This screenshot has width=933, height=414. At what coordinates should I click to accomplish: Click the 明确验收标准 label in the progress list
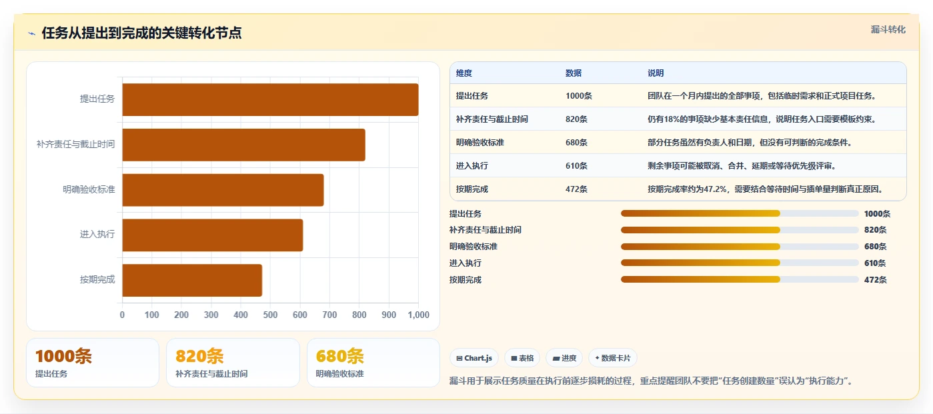(474, 247)
